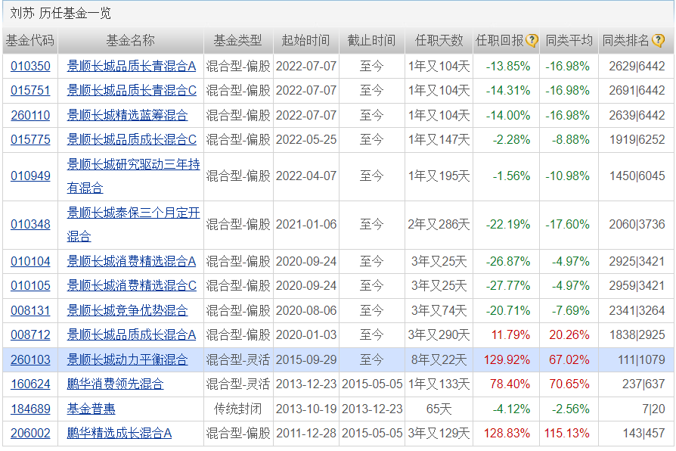Open 景顺长城动力平衡混合 fund page

(x=127, y=359)
